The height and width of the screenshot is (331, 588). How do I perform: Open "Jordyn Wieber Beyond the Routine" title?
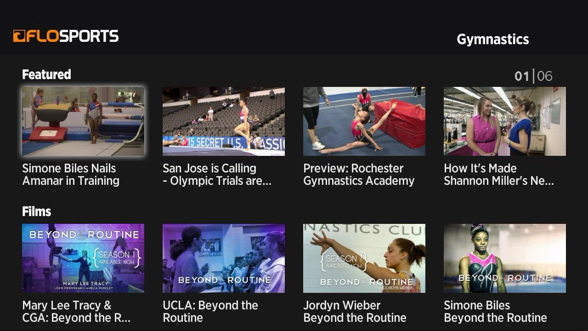coord(355,312)
